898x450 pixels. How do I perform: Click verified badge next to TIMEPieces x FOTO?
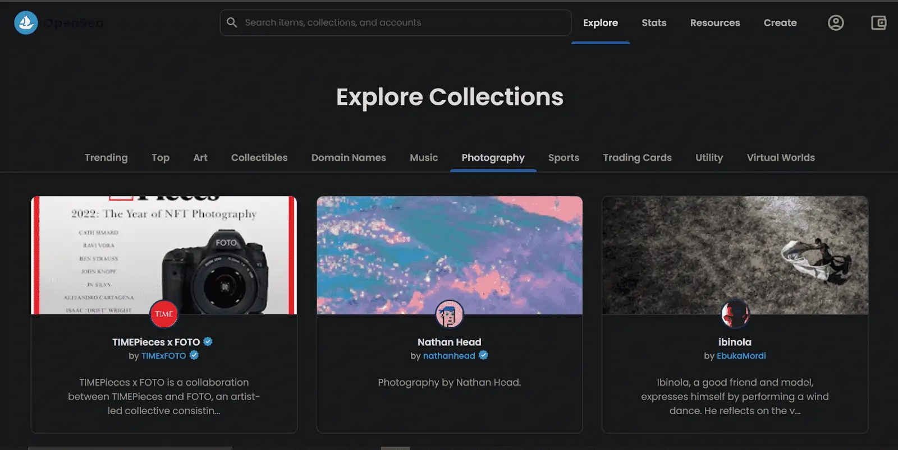[x=208, y=341]
